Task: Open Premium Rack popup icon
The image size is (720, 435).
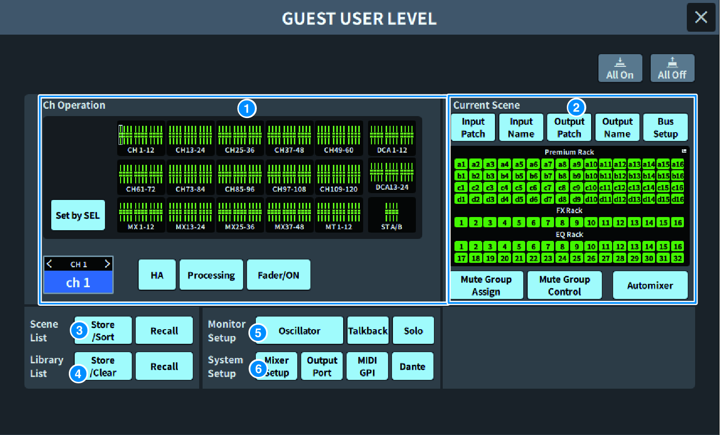Action: coord(684,152)
